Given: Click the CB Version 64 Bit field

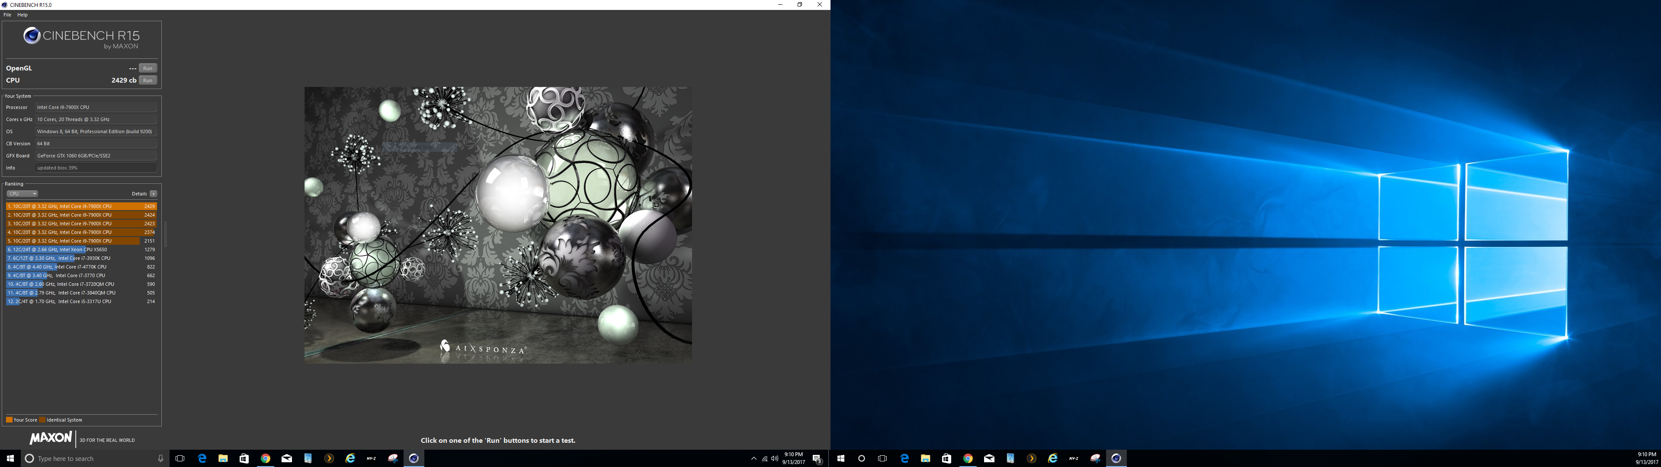Looking at the screenshot, I should (x=96, y=143).
